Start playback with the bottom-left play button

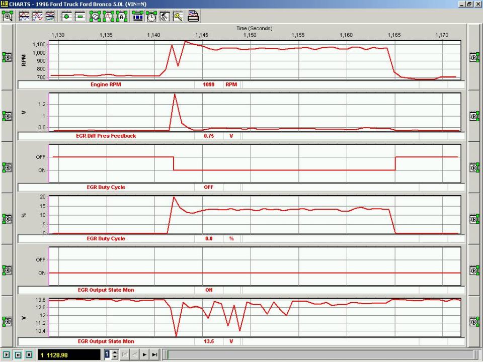[7, 354]
